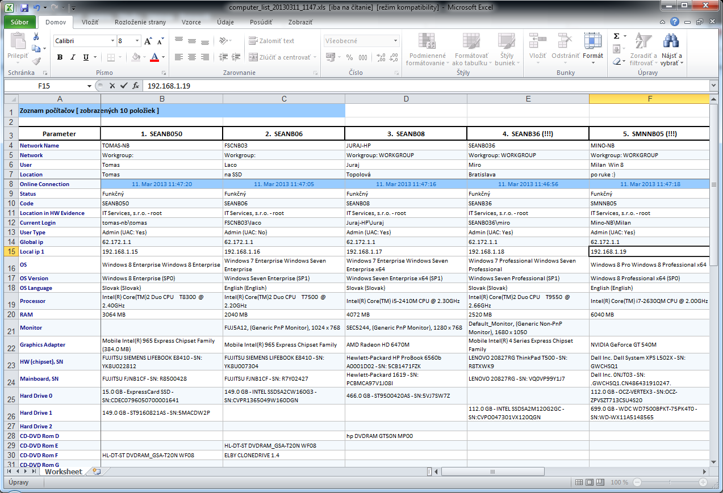Open the font color dropdown arrow
Viewport: 723px width, 493px height.
click(163, 57)
